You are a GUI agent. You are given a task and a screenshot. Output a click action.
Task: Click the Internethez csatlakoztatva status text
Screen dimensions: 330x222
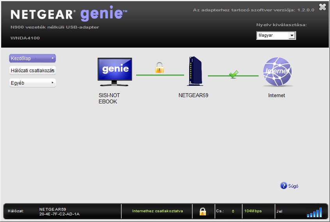click(x=158, y=211)
